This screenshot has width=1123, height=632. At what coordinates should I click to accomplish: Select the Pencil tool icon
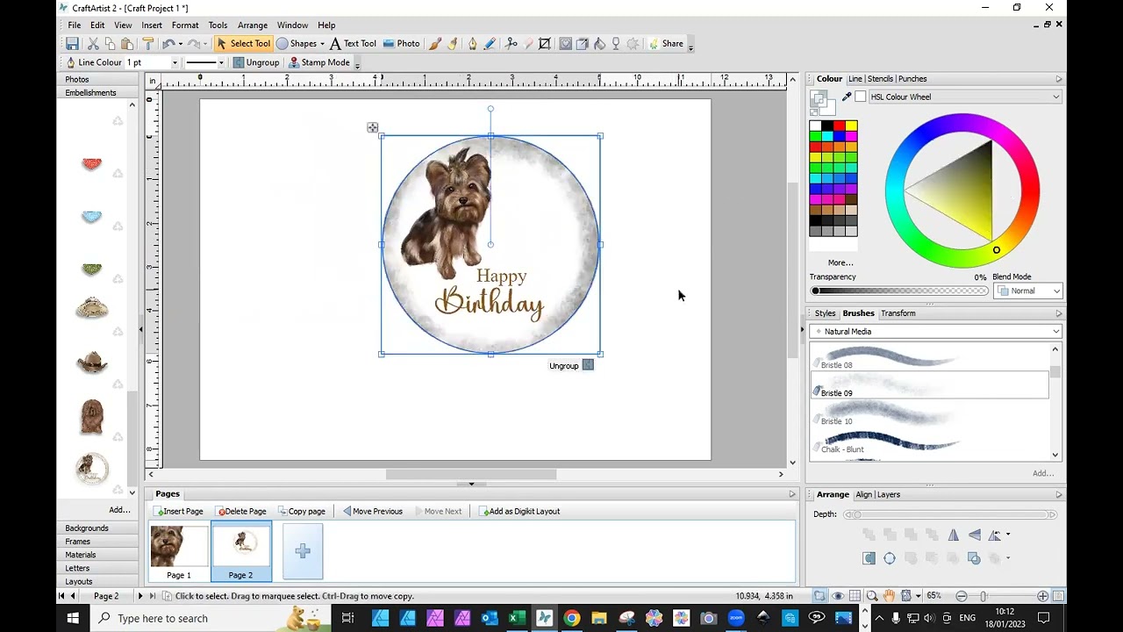click(490, 44)
